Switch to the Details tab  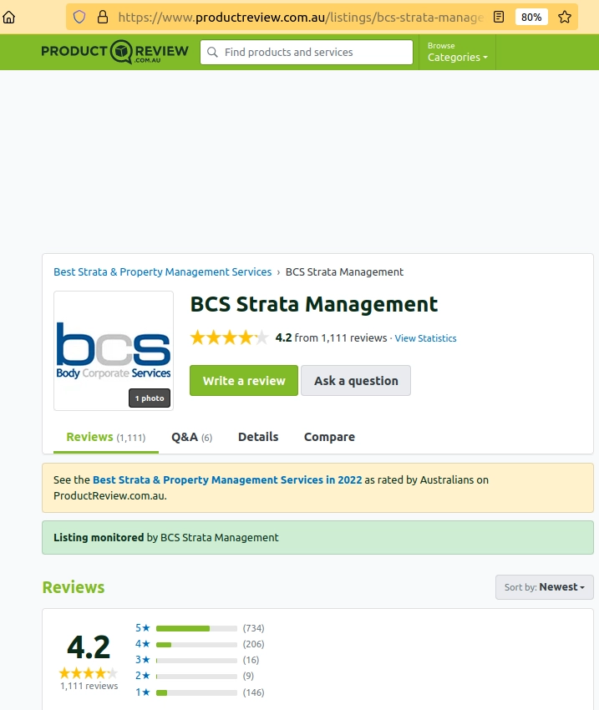(258, 437)
